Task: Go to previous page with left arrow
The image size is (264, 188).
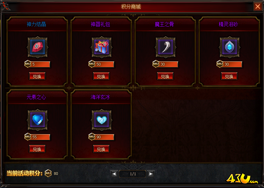Action: click(114, 174)
